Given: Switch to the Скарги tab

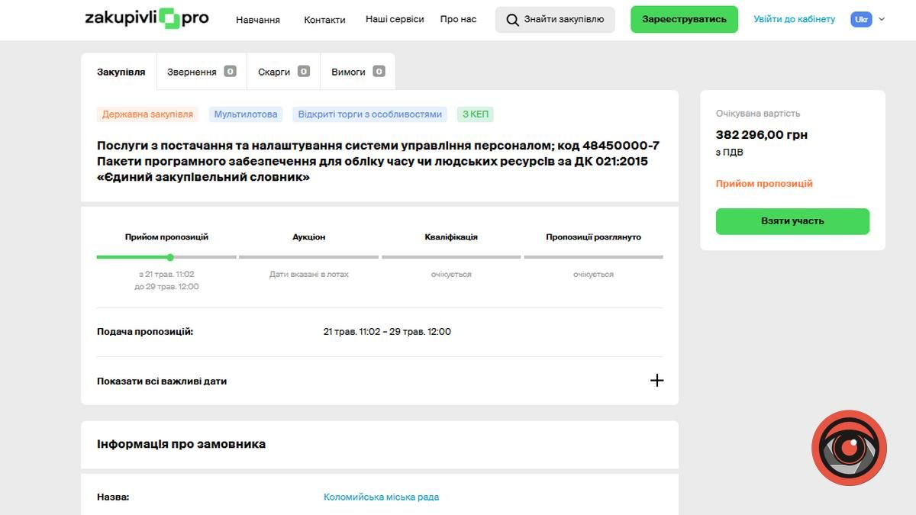Looking at the screenshot, I should (273, 71).
